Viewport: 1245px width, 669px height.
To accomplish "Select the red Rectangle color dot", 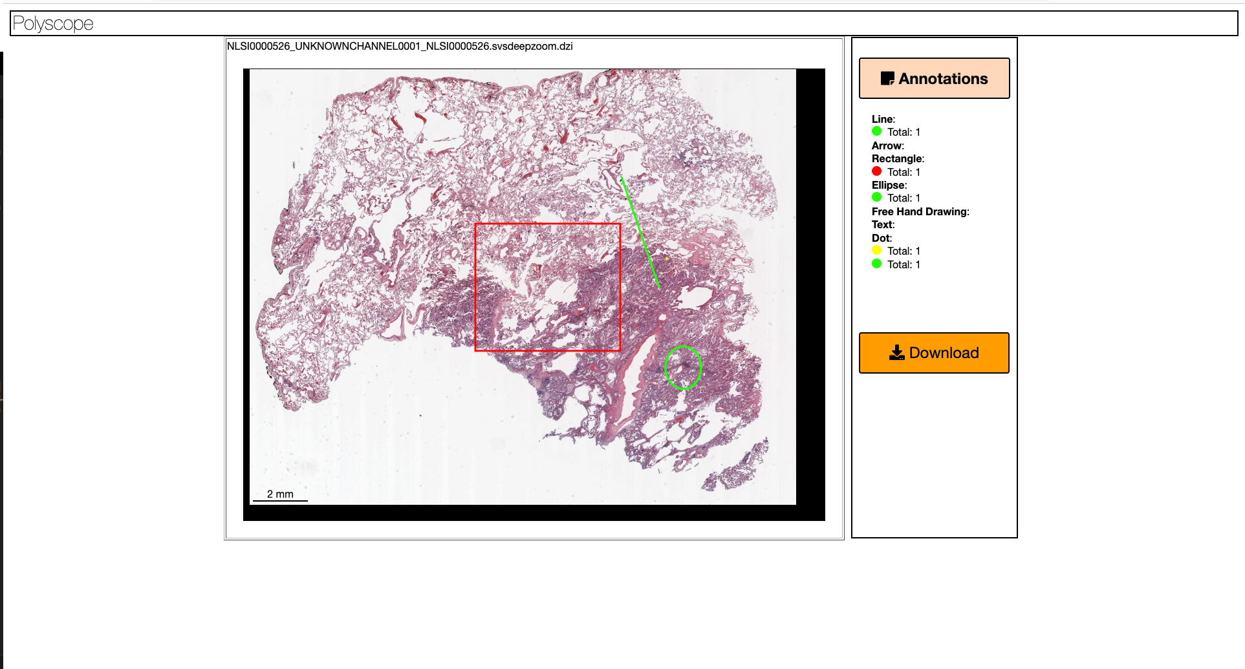I will (877, 171).
